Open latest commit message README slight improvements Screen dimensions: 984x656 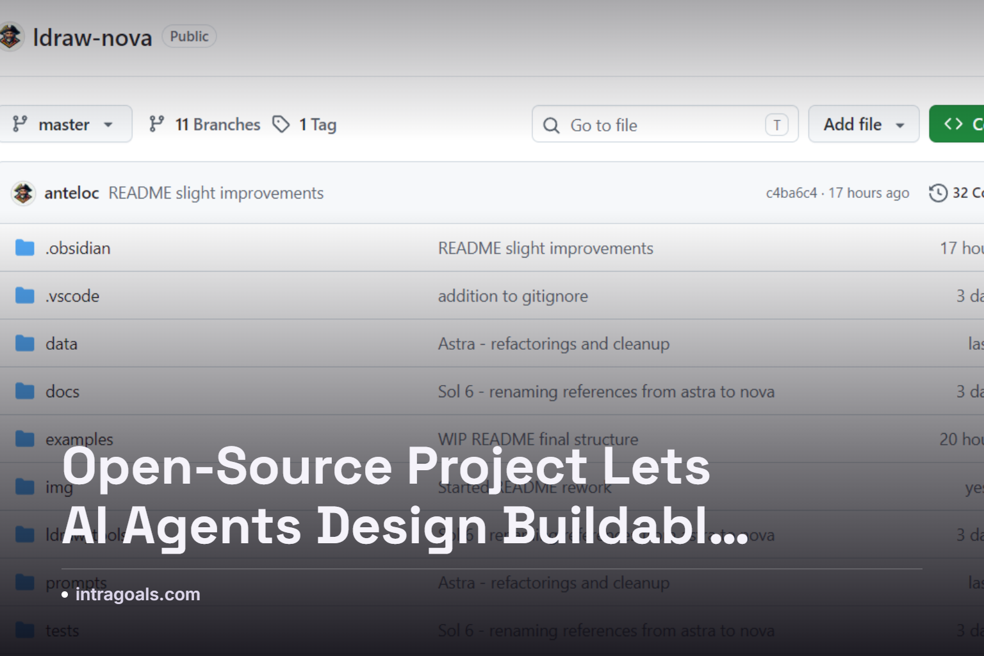point(216,193)
